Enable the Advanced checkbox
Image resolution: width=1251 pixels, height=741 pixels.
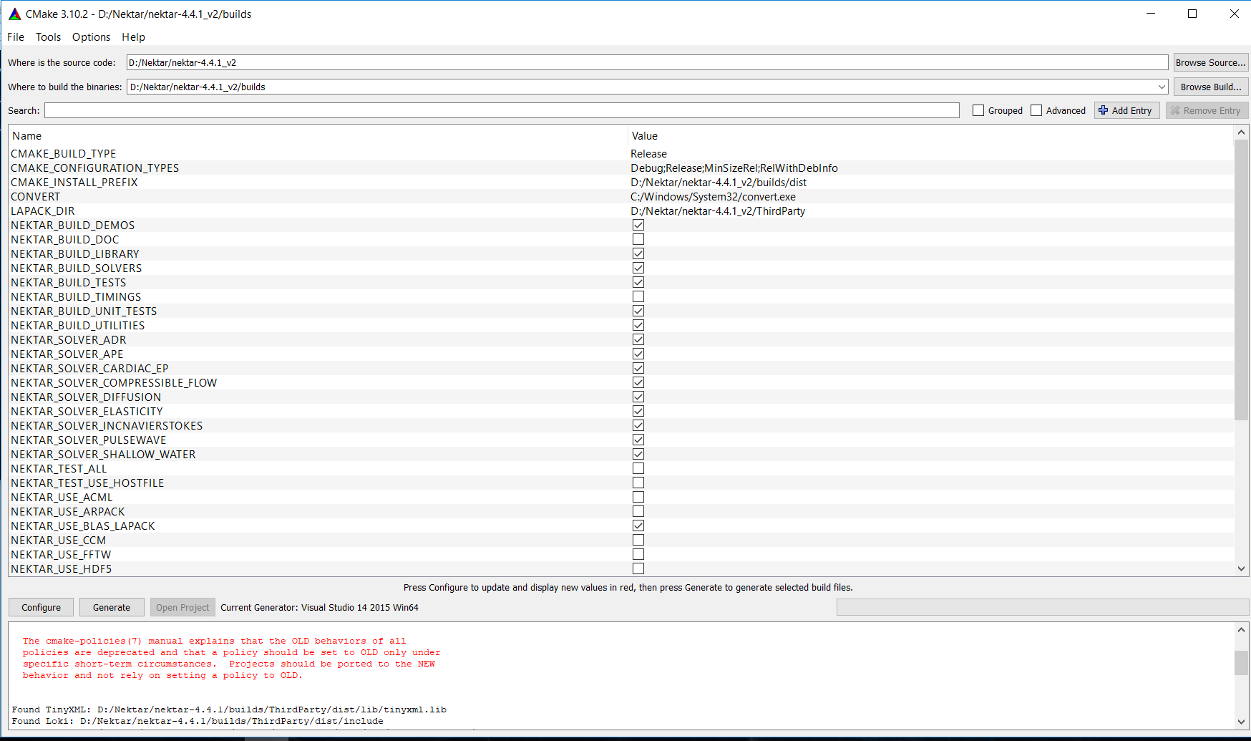pyautogui.click(x=1036, y=110)
